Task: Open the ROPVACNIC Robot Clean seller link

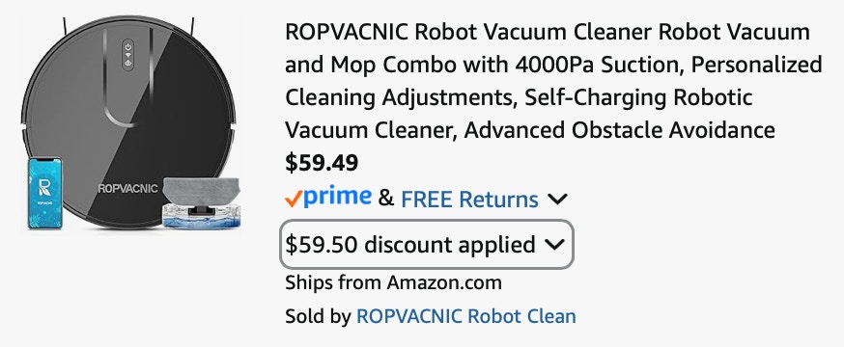Action: 466,316
